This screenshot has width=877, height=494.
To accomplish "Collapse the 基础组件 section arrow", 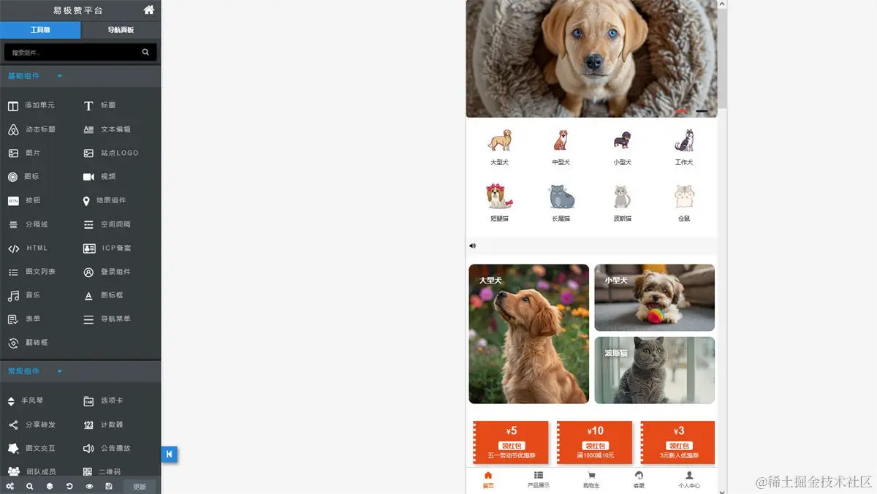I will tap(60, 76).
